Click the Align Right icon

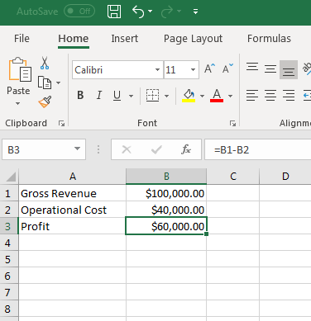(x=289, y=96)
